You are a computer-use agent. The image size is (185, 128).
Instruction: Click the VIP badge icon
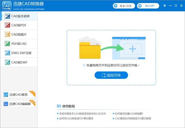click(140, 6)
